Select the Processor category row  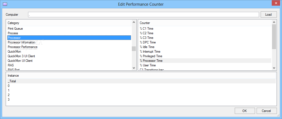[69, 38]
